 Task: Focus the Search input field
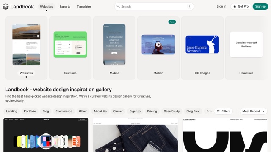(x=154, y=7)
